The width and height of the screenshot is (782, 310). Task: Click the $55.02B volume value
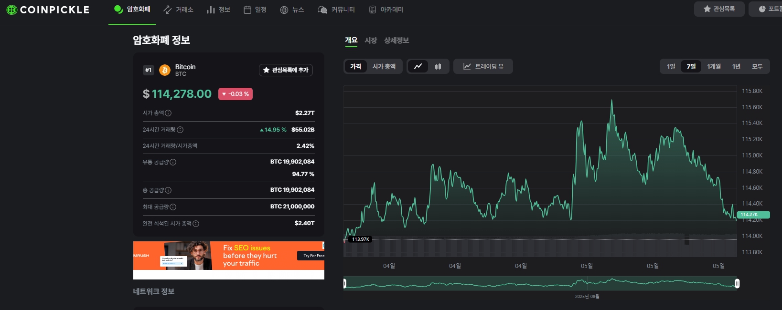303,130
